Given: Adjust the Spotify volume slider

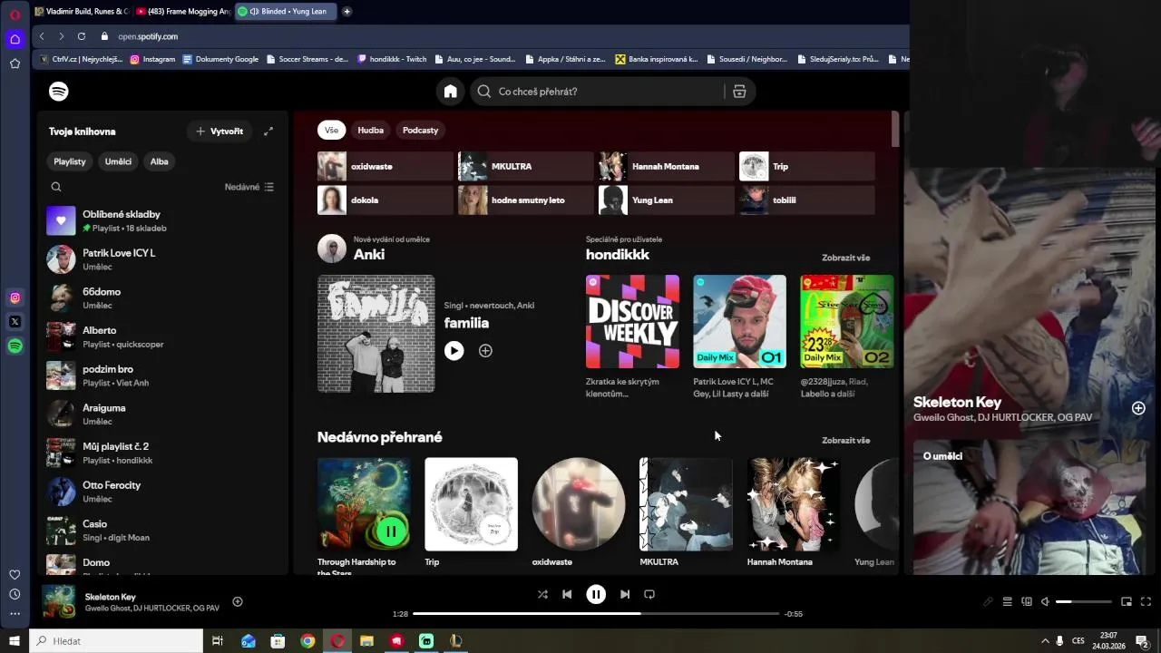Looking at the screenshot, I should (x=1084, y=601).
